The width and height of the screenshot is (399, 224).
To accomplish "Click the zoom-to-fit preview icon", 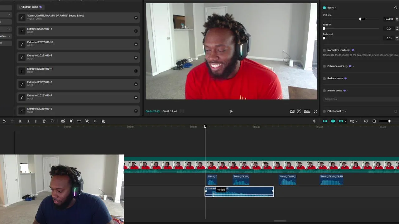I will tap(299, 111).
